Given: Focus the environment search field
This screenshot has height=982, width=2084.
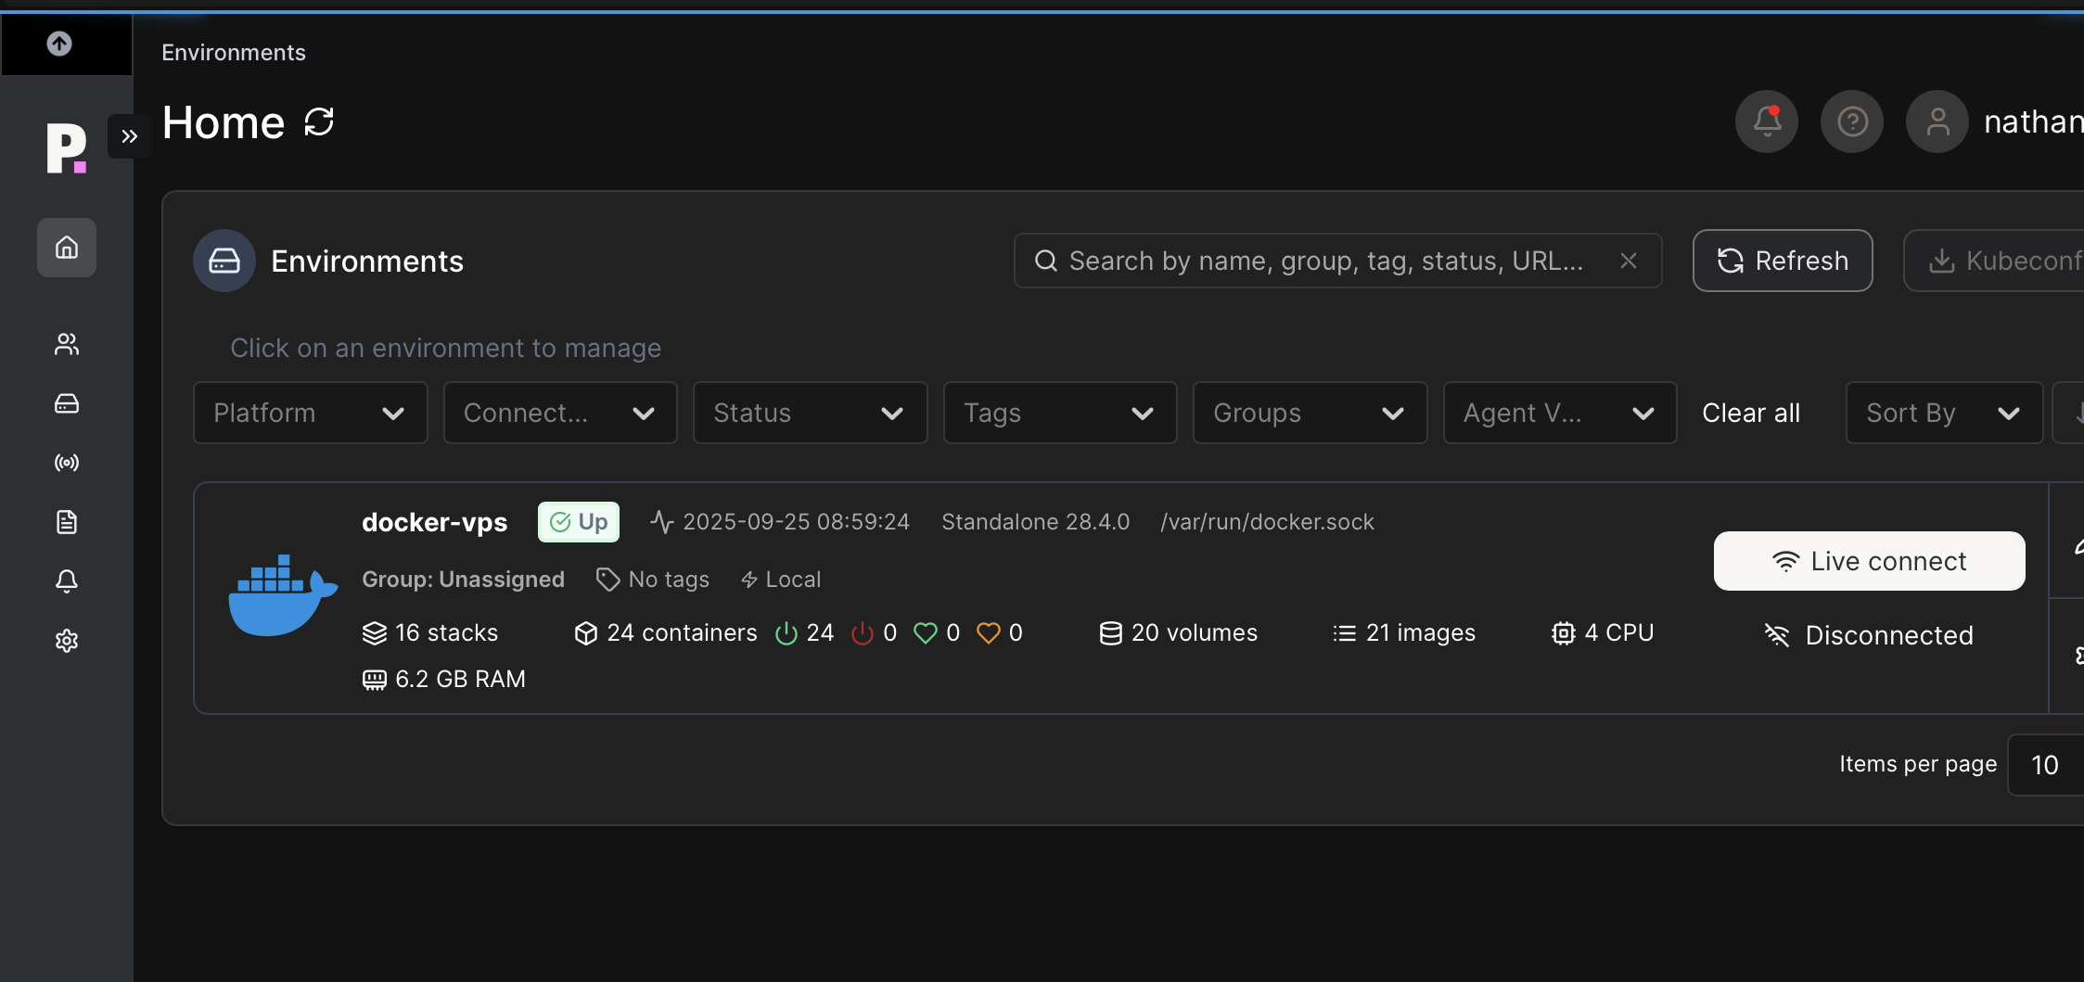Looking at the screenshot, I should 1326,261.
